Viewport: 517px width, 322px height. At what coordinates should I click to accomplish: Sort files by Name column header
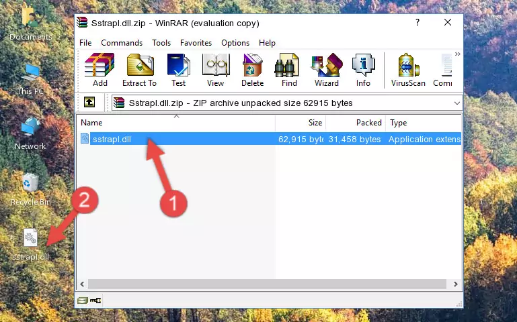click(176, 123)
